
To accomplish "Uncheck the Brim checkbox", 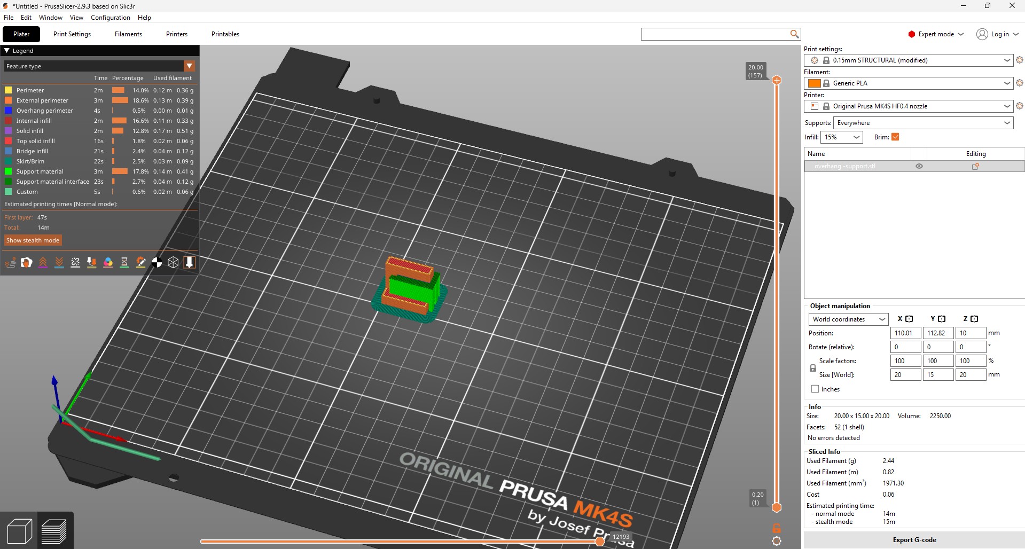I will (896, 137).
